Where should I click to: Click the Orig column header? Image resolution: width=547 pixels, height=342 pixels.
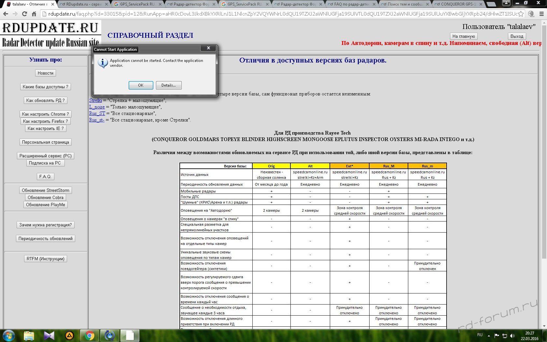[271, 166]
